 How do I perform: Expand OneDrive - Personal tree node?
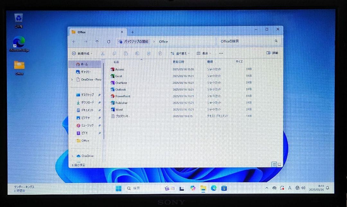pos(72,79)
